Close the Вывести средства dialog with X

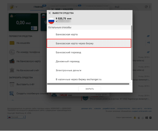pos(50,13)
